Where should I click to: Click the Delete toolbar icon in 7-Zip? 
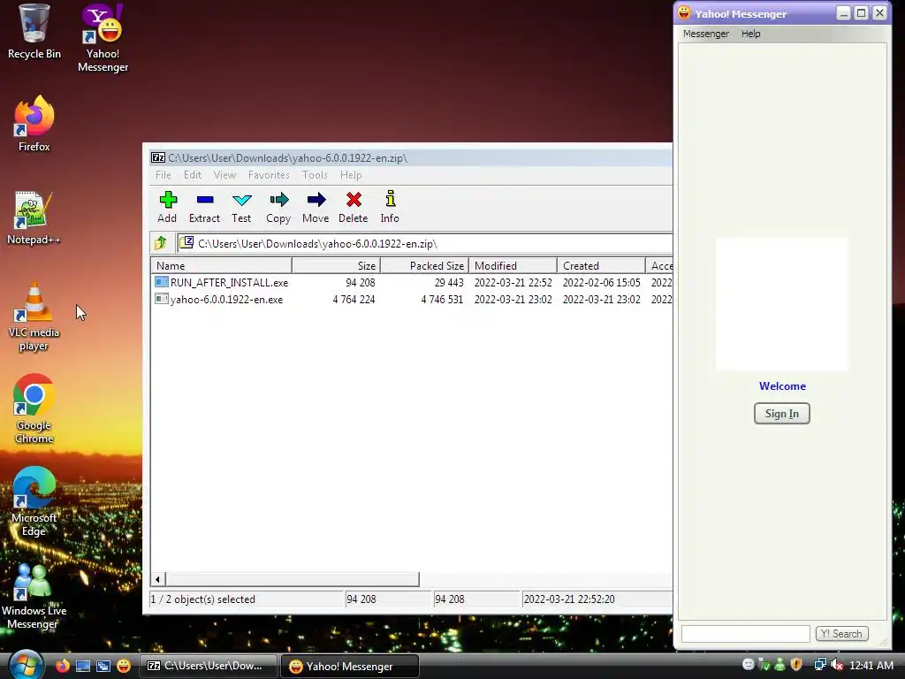click(354, 207)
